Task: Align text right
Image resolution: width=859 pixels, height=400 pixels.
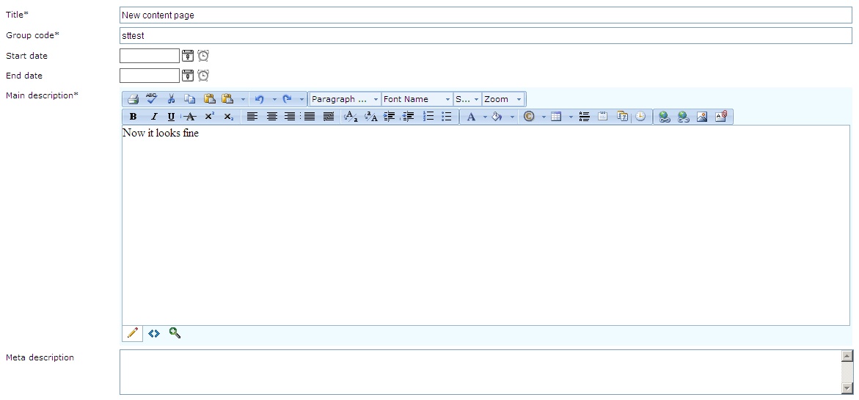Action: tap(290, 116)
